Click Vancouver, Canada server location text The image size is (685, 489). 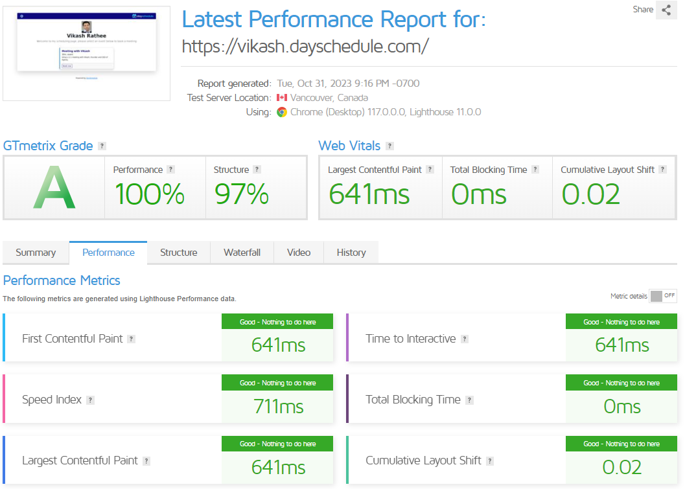pos(329,98)
